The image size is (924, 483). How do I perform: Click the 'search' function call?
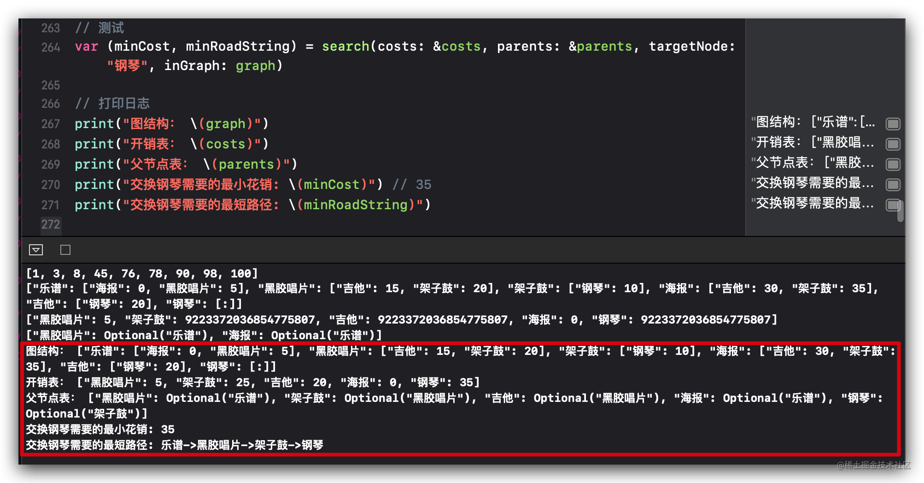[x=345, y=46]
